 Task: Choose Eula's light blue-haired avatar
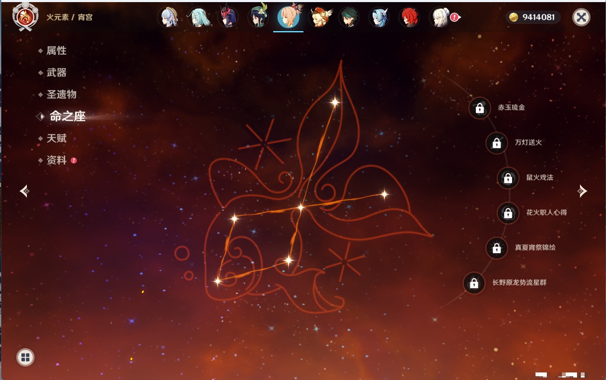pyautogui.click(x=379, y=17)
